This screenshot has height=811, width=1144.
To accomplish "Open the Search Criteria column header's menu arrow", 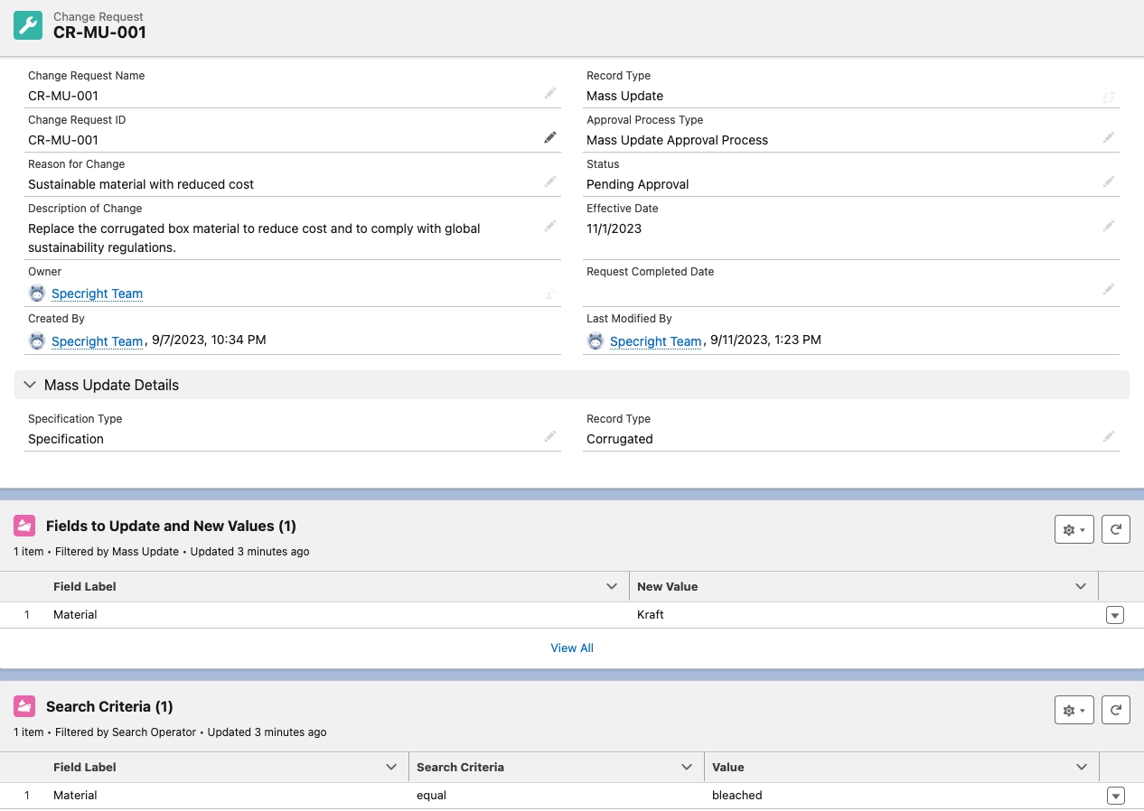I will click(687, 767).
